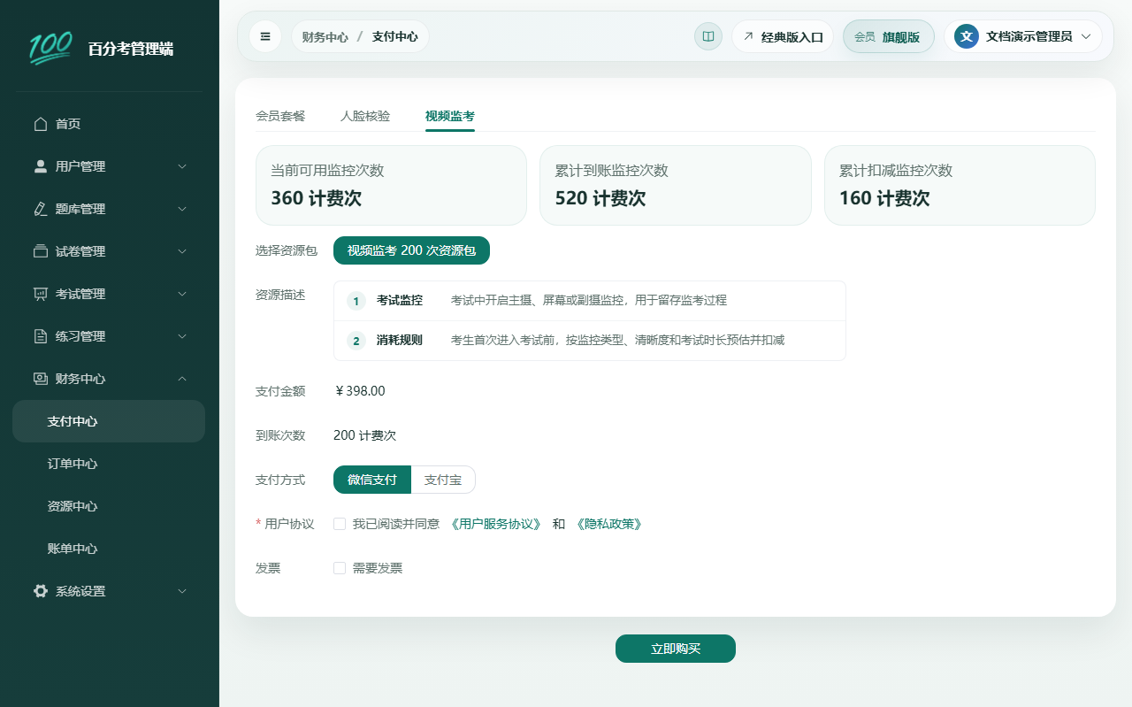Open the book documentation icon
1132x707 pixels.
[x=708, y=36]
